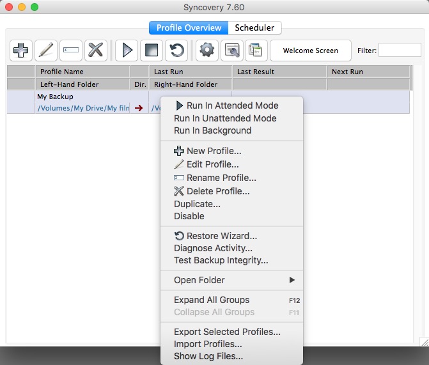Select Export Selected Profiles...
This screenshot has height=365, width=429.
point(231,332)
